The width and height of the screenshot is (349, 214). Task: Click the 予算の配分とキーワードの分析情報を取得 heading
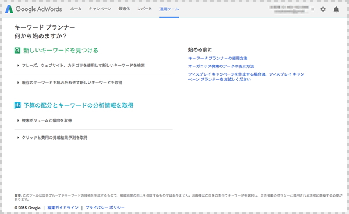[79, 105]
